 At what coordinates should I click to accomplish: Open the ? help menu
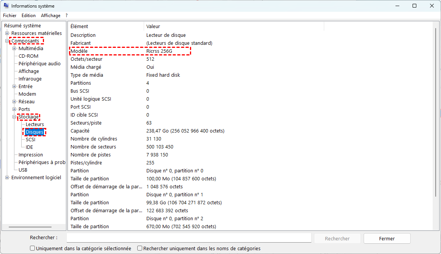(67, 16)
